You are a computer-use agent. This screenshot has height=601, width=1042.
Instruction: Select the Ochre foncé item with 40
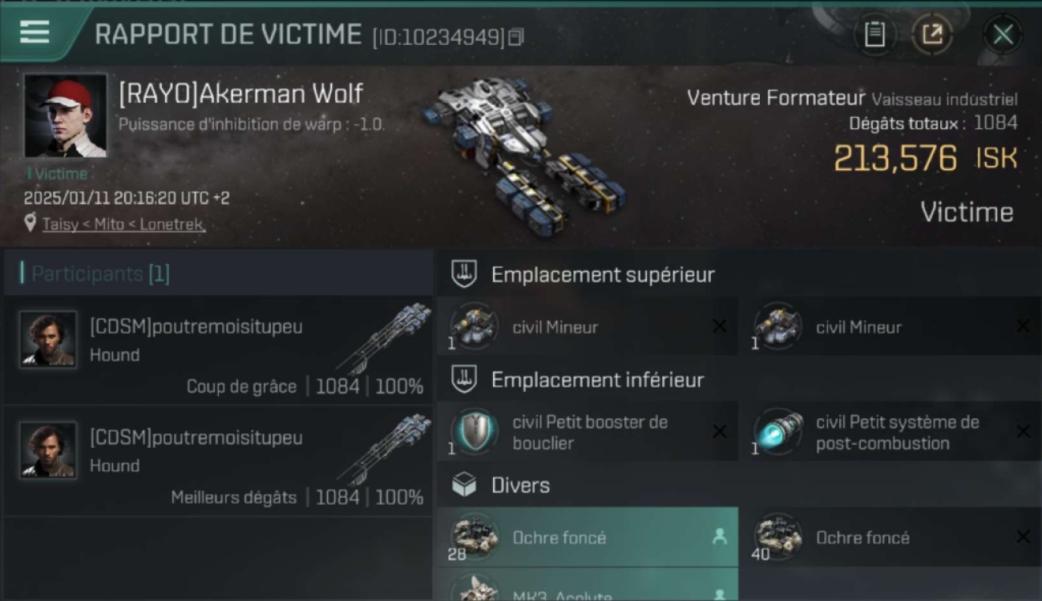891,537
